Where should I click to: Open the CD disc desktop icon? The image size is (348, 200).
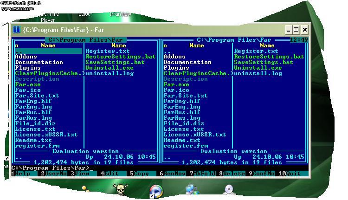(229, 190)
